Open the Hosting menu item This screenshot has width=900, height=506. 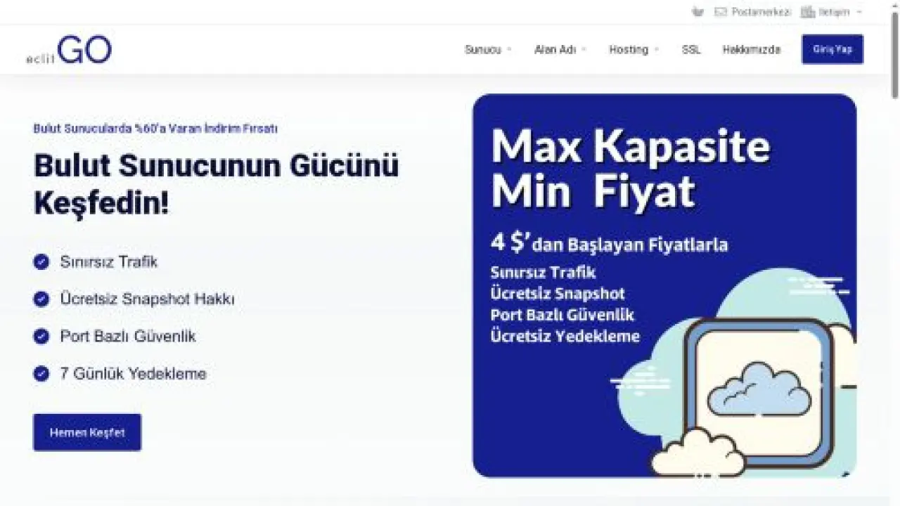click(x=629, y=50)
